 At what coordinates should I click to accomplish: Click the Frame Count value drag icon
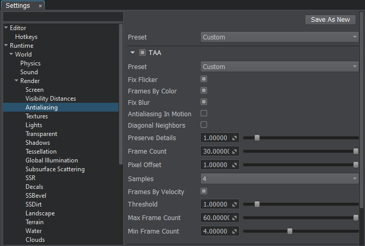click(234, 152)
